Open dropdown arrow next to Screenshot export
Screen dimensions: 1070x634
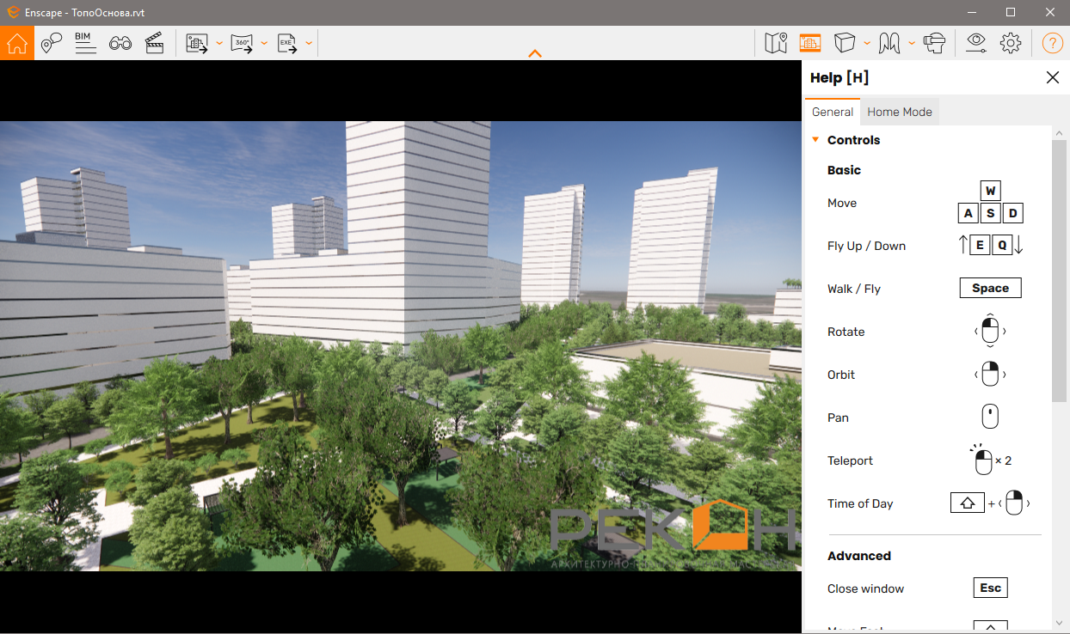pos(219,43)
